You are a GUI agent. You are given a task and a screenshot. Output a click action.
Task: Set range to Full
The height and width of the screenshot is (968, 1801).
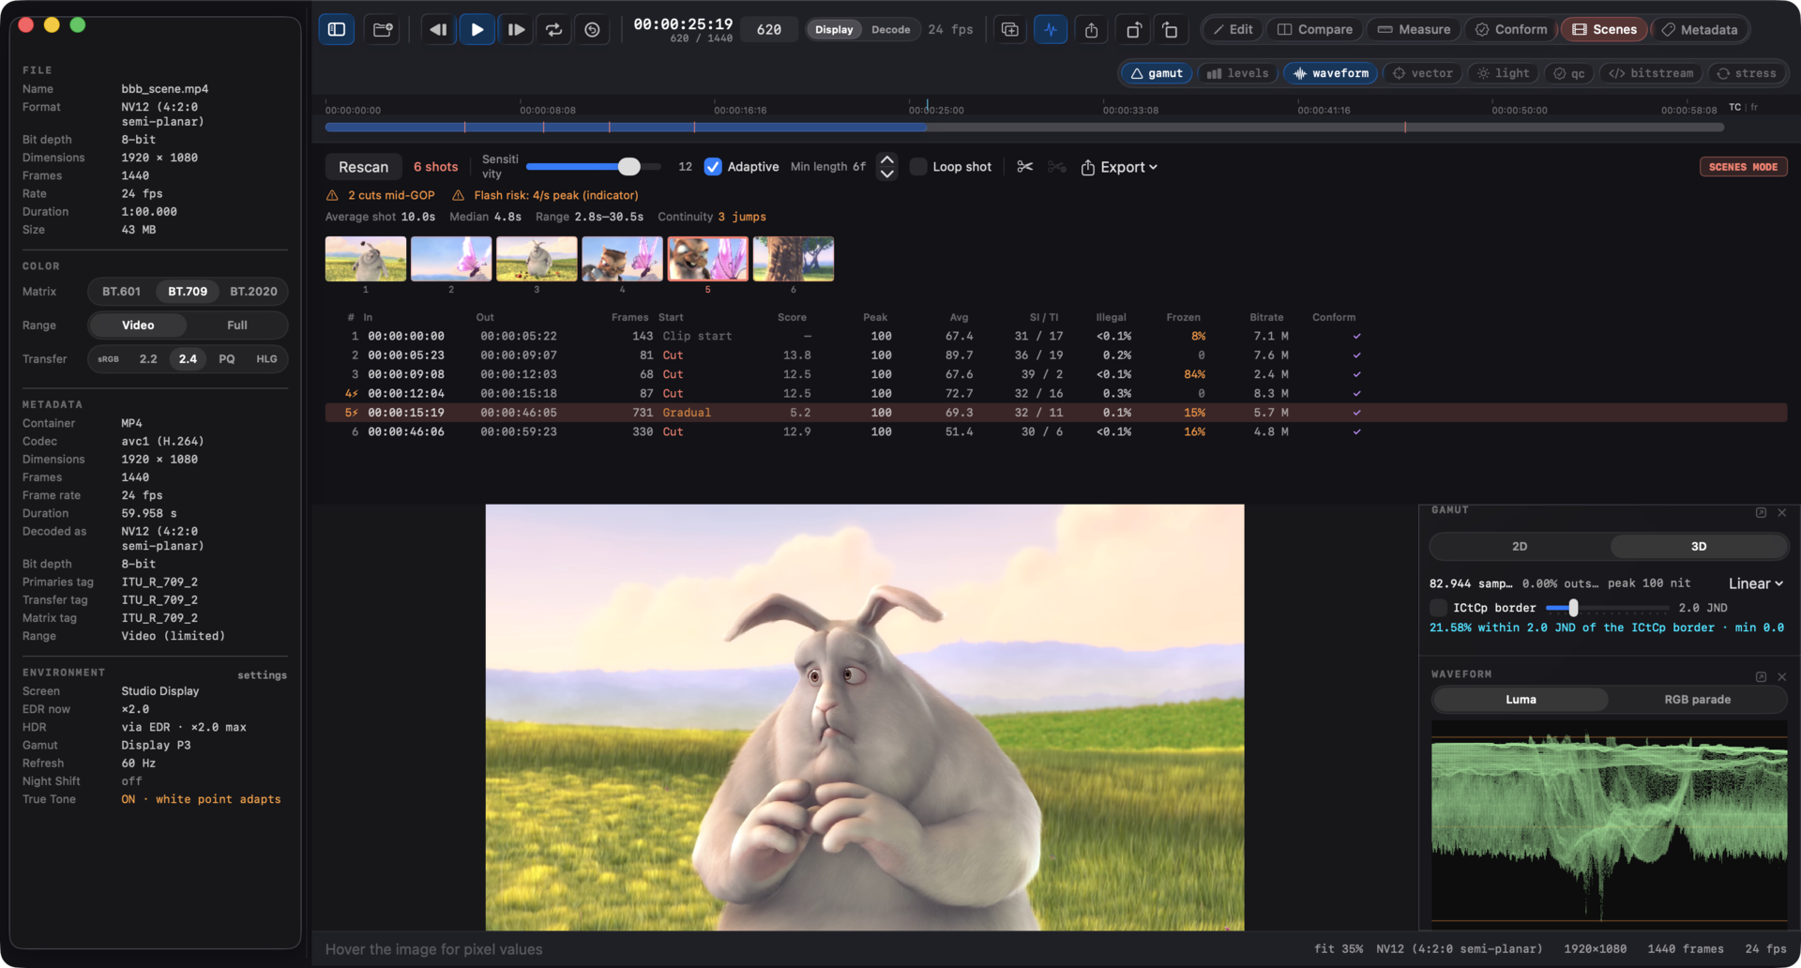(x=237, y=325)
